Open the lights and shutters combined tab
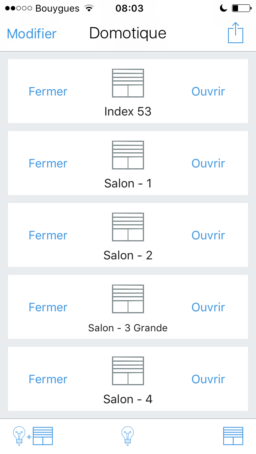This screenshot has height=454, width=256. (x=33, y=436)
